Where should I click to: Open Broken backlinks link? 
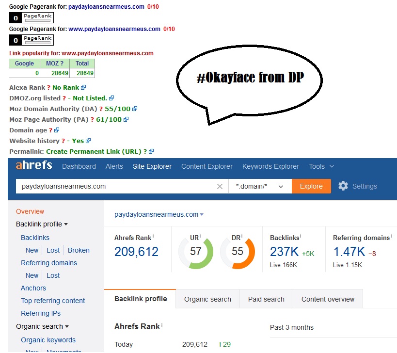coord(79,250)
